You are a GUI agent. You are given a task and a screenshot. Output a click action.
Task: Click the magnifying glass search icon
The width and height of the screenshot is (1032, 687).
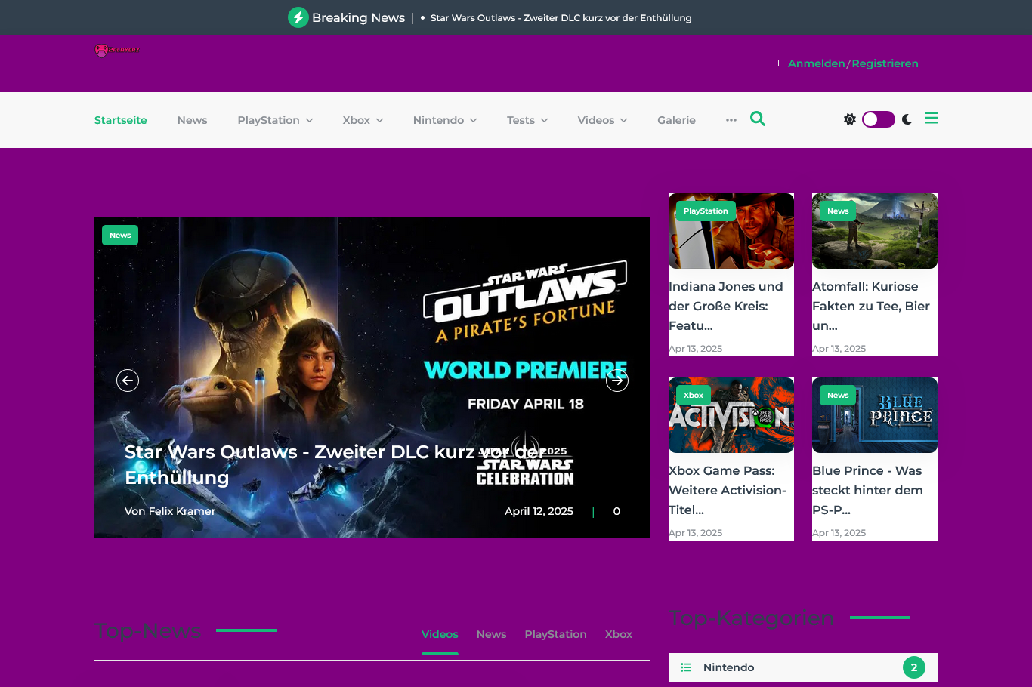click(757, 119)
